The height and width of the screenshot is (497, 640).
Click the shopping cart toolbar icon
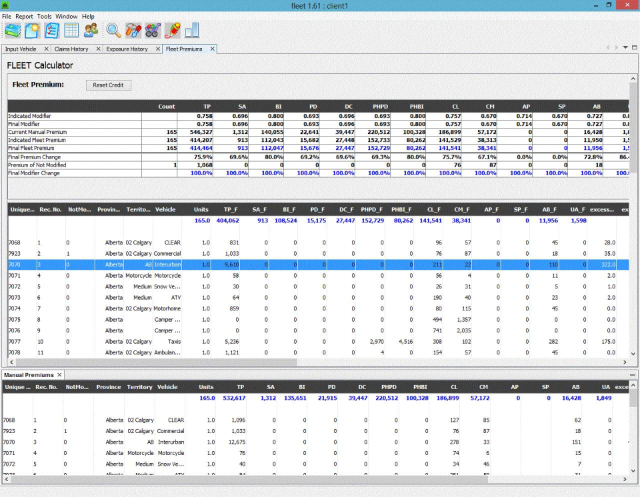click(x=153, y=31)
